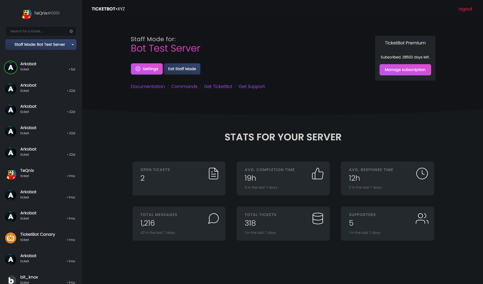Image resolution: width=483 pixels, height=284 pixels.
Task: Click the Bot Test Server heading
Action: pyautogui.click(x=165, y=48)
